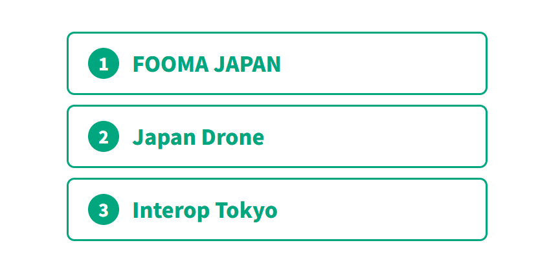The height and width of the screenshot is (276, 551).
Task: Open the Interop Tokyo link
Action: (205, 210)
